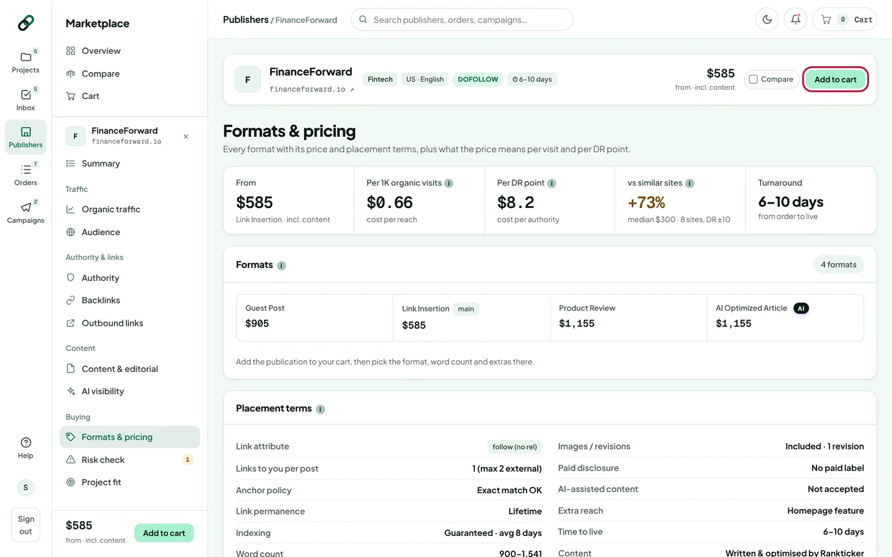Open Projects from the left rail
The image size is (892, 557).
(x=25, y=62)
